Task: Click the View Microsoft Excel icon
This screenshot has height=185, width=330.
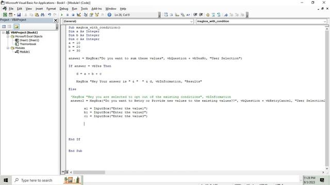Action: (x=5, y=15)
